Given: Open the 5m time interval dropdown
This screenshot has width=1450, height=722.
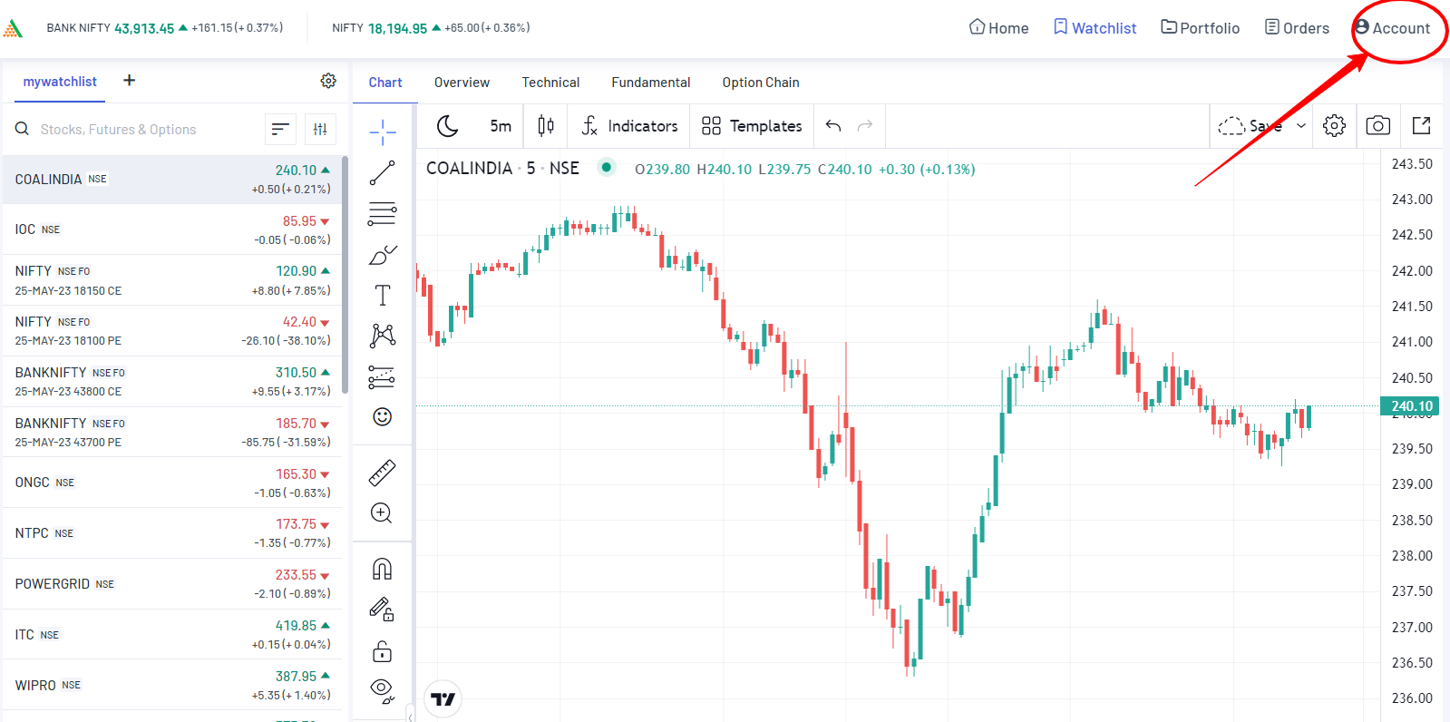Looking at the screenshot, I should (501, 126).
